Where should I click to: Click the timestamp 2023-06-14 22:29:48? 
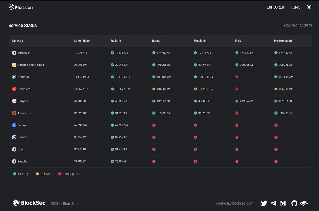click(298, 26)
